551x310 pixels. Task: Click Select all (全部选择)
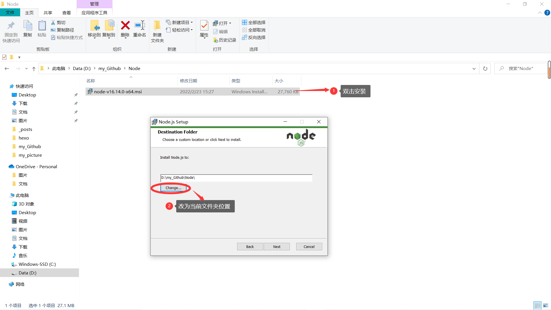pyautogui.click(x=254, y=22)
